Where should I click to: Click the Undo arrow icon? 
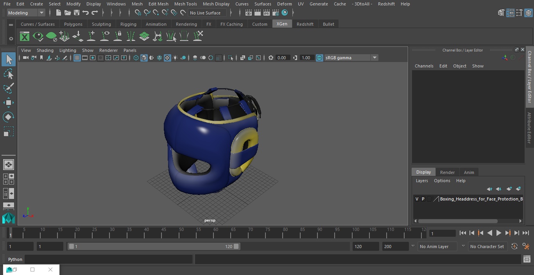(86, 13)
